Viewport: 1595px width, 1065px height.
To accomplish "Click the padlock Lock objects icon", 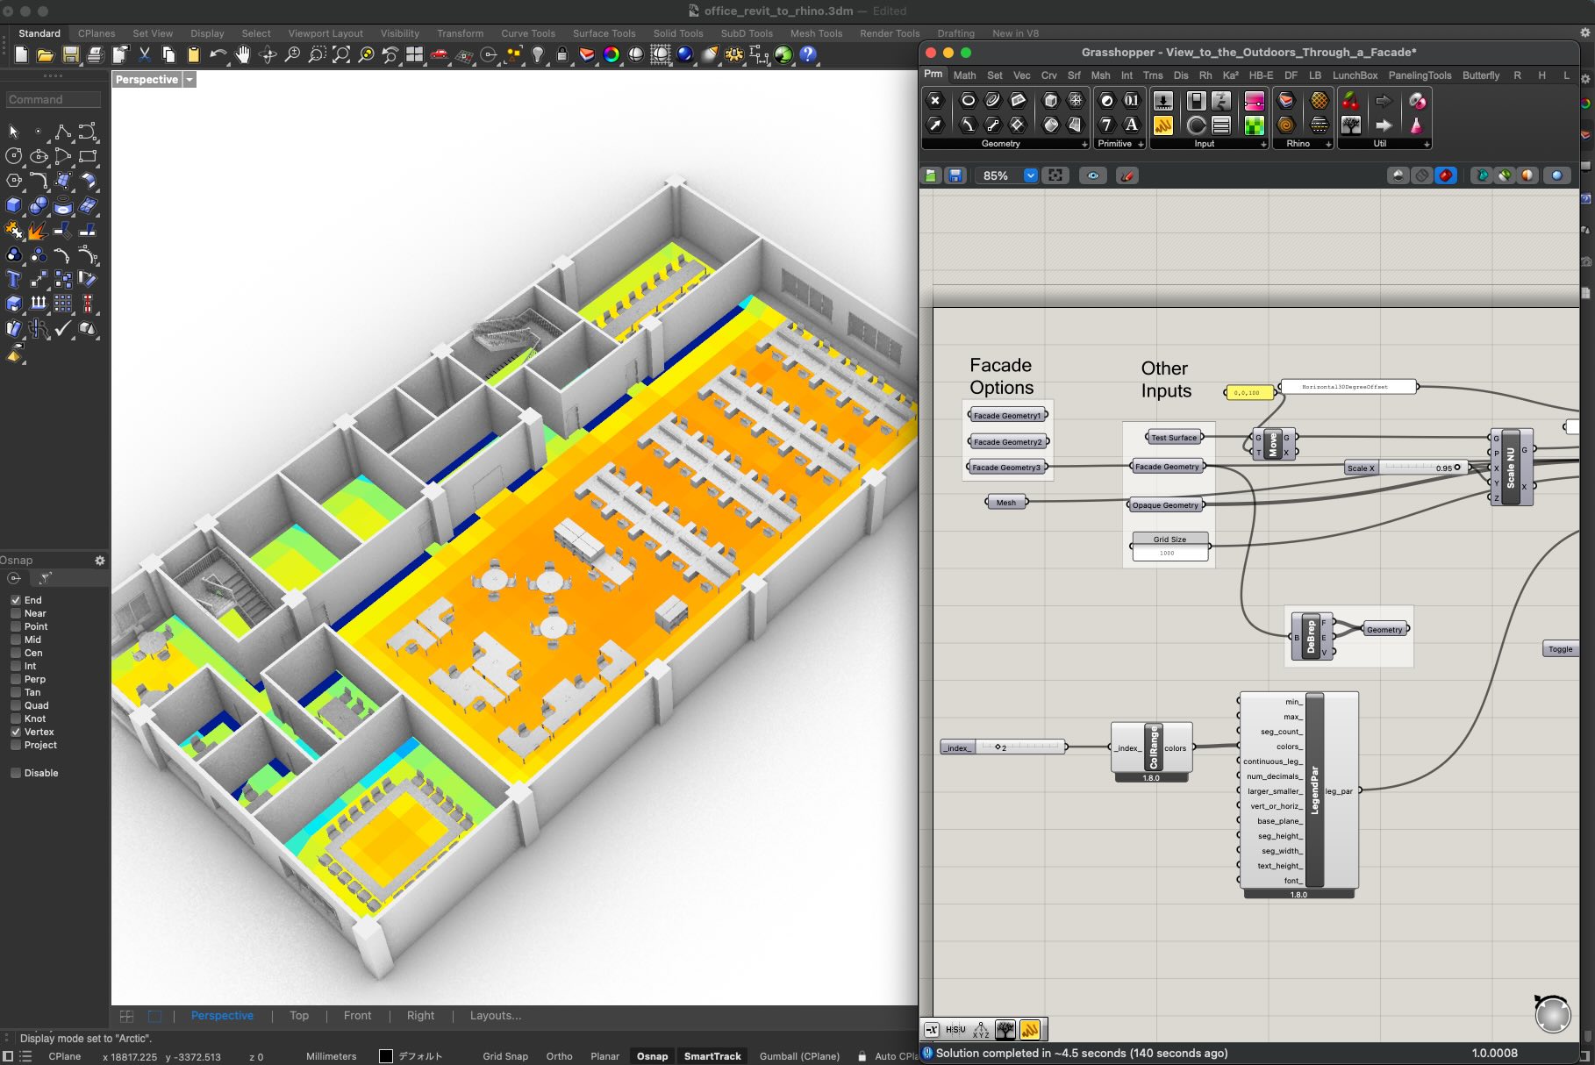I will pyautogui.click(x=562, y=54).
